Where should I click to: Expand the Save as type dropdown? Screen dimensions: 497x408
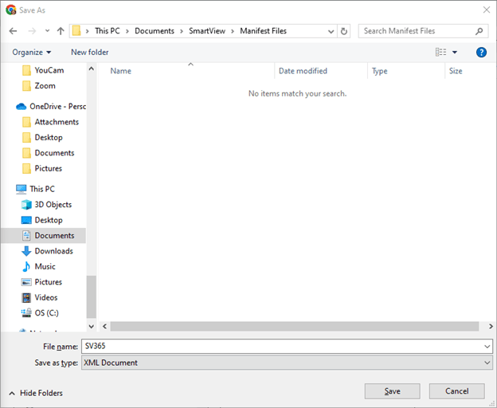(x=487, y=363)
